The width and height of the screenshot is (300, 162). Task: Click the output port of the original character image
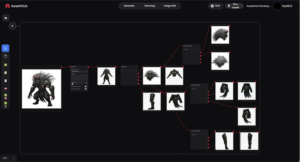coord(61,67)
